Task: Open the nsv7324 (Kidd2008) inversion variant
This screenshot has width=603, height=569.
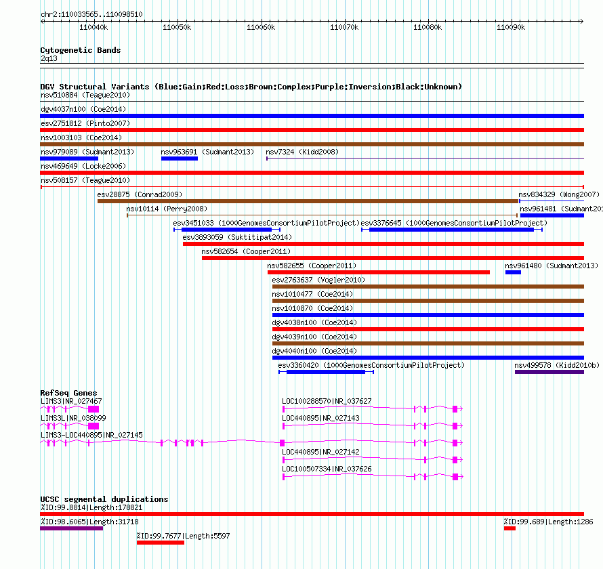Action: (425, 158)
